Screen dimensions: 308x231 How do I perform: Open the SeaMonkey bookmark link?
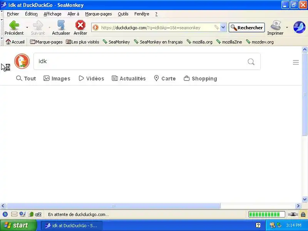pos(116,42)
